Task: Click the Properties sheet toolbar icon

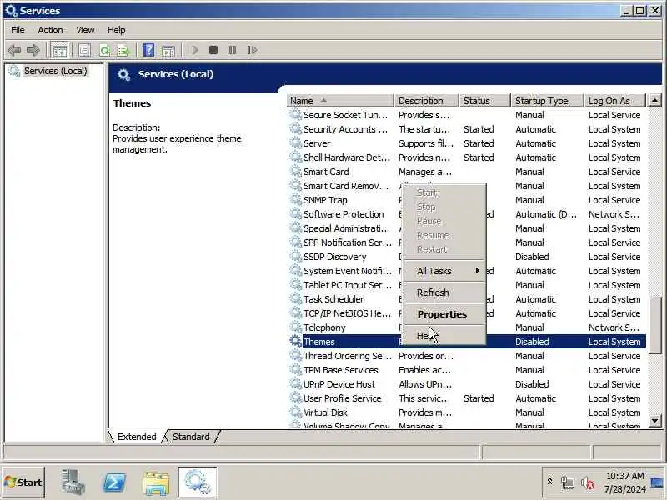Action: pos(84,51)
